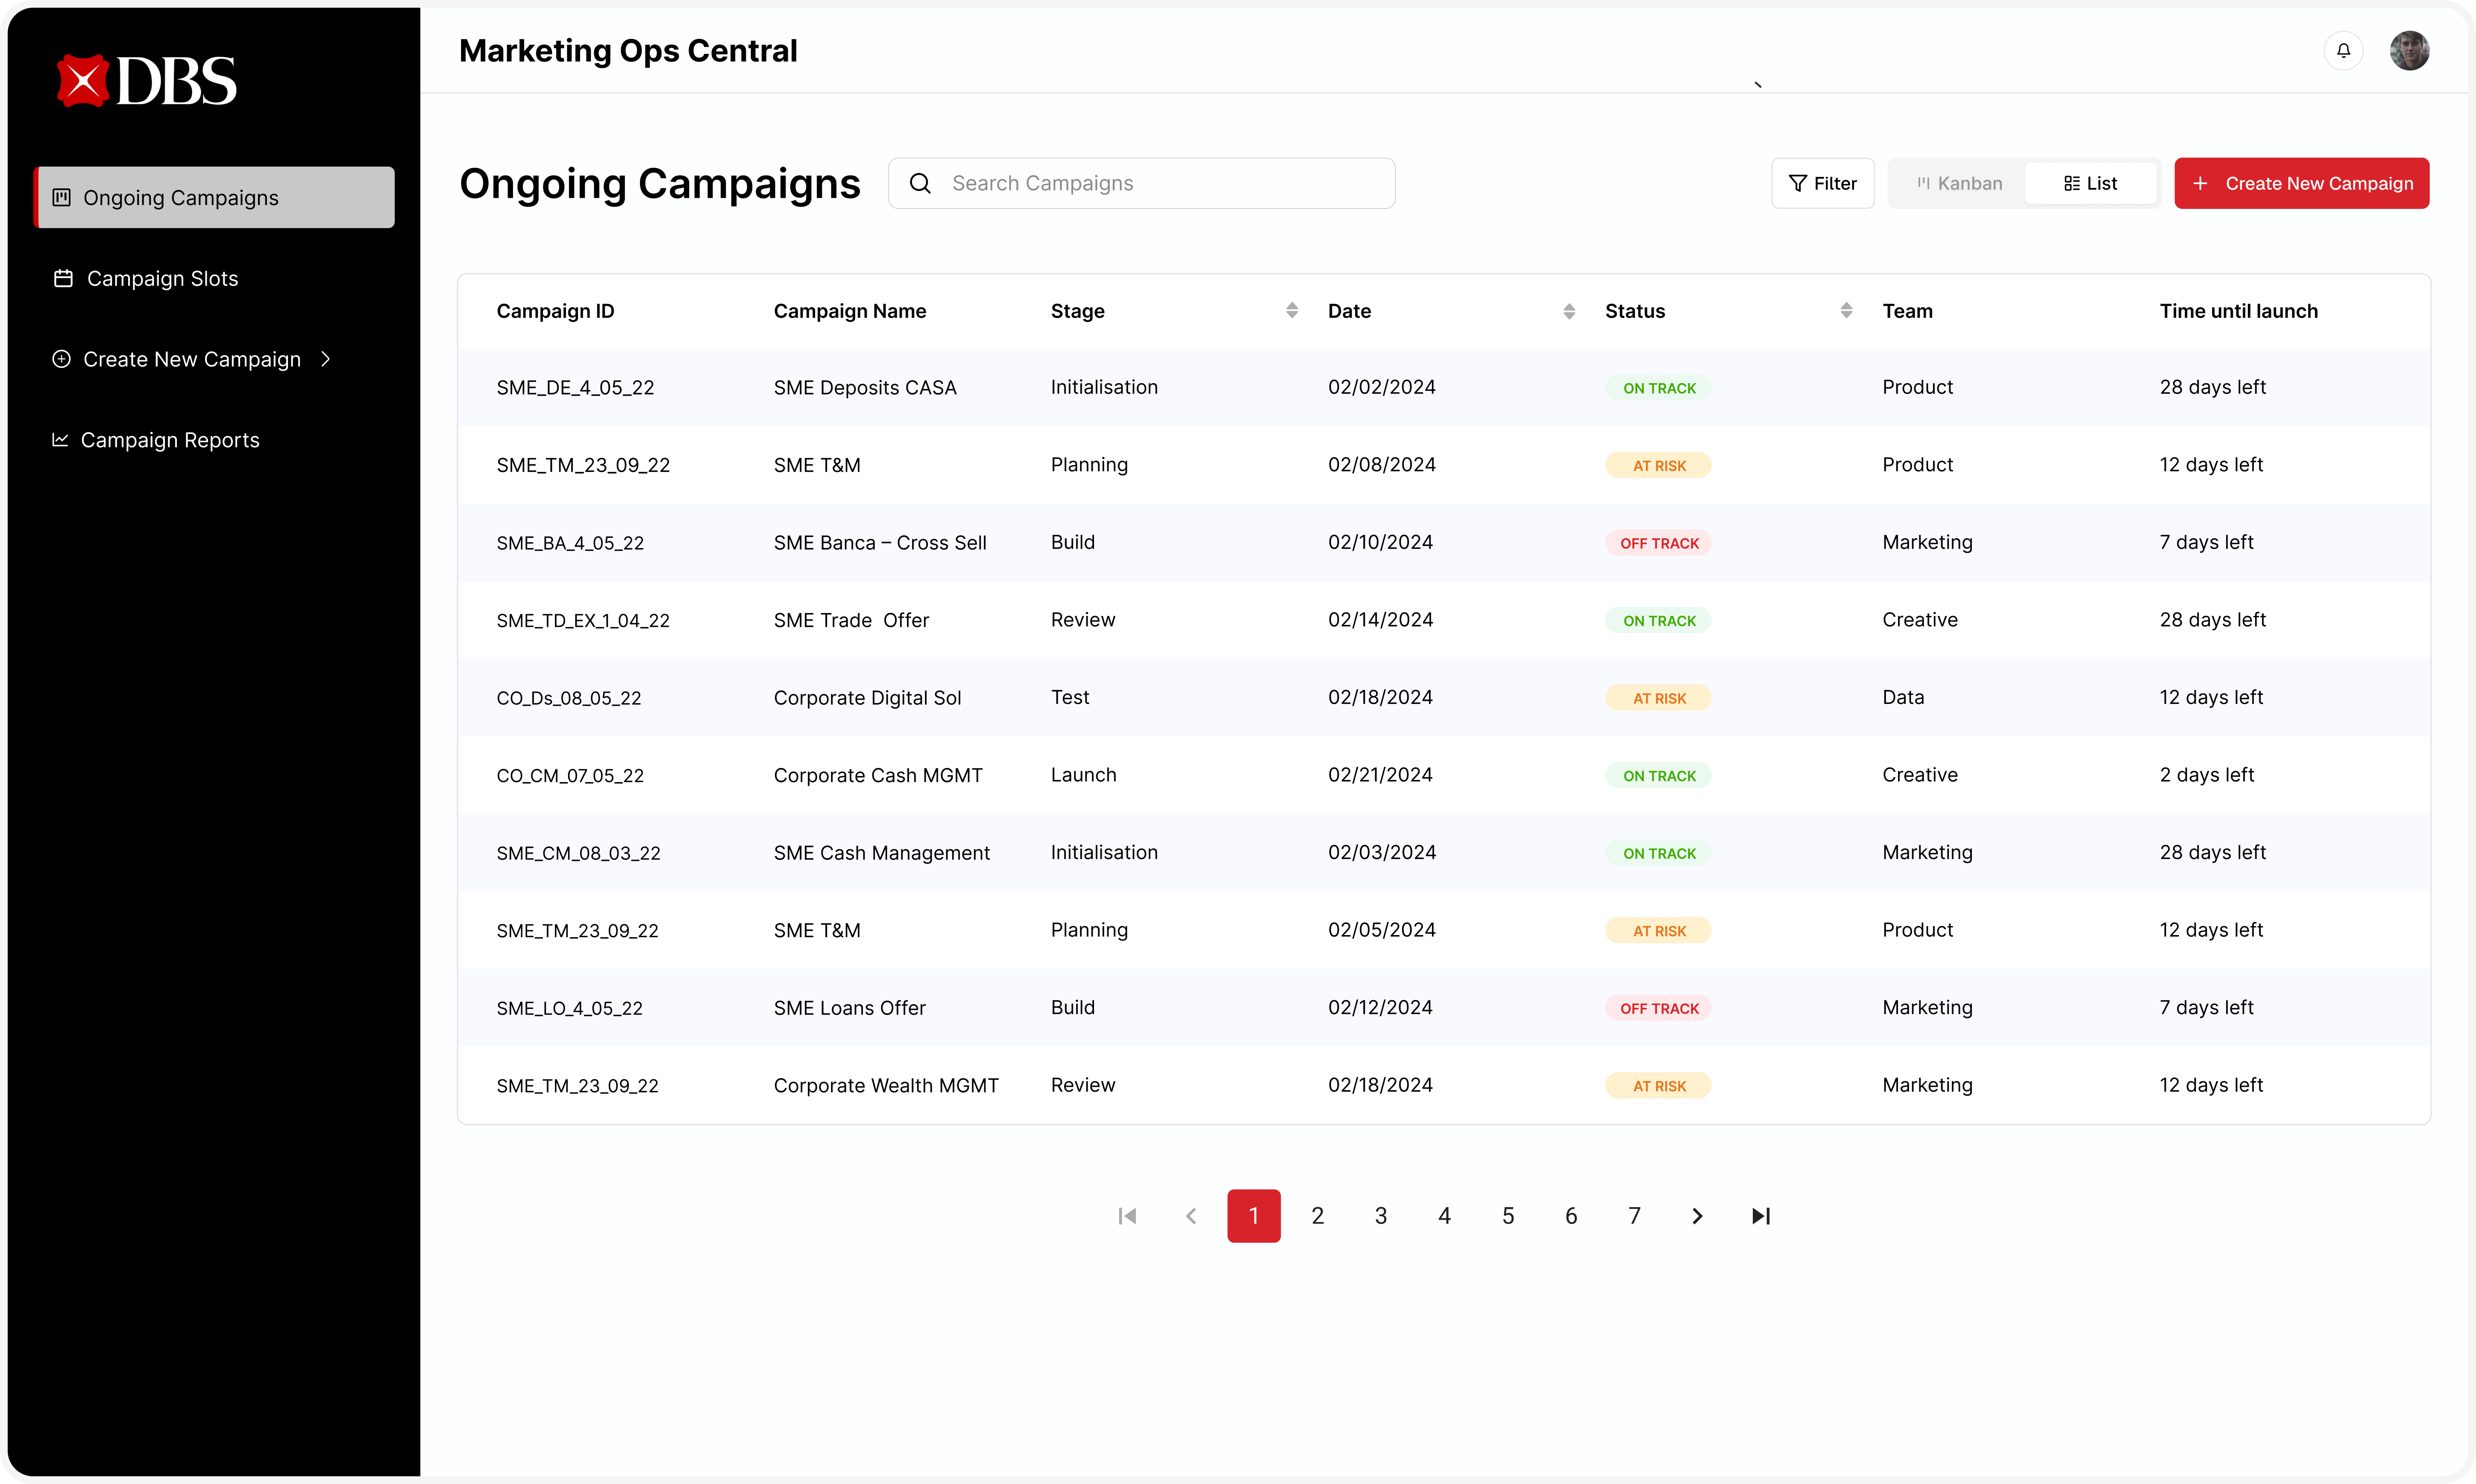The width and height of the screenshot is (2476, 1484).
Task: Click campaign ID SME_DE_4_05_22
Action: point(575,388)
